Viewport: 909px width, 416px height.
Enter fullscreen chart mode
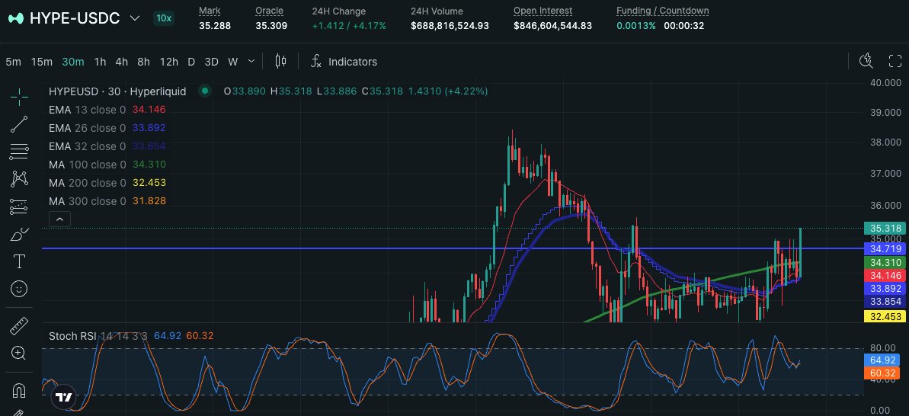coord(895,62)
